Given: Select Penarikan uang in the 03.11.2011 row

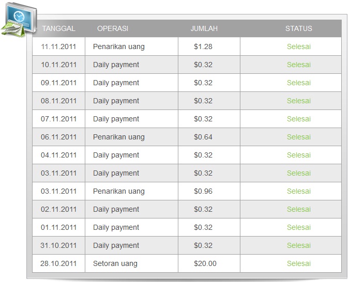Looking at the screenshot, I should click(x=119, y=191).
